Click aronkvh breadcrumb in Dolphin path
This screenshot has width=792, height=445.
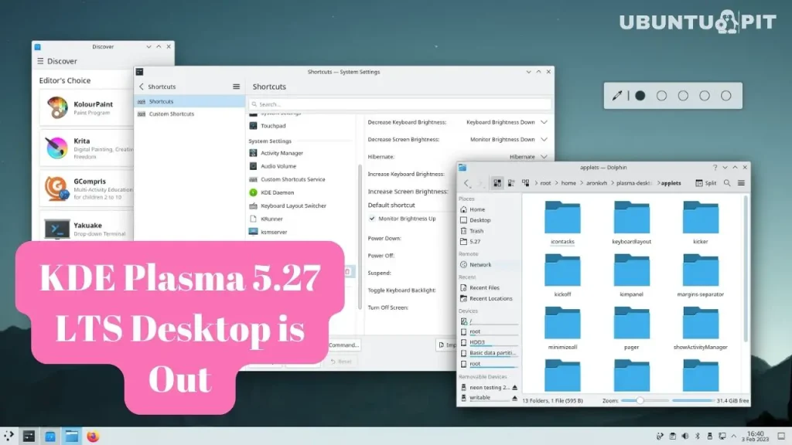596,183
